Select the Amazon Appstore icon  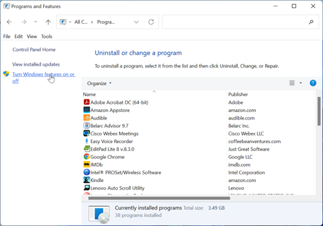[86, 110]
